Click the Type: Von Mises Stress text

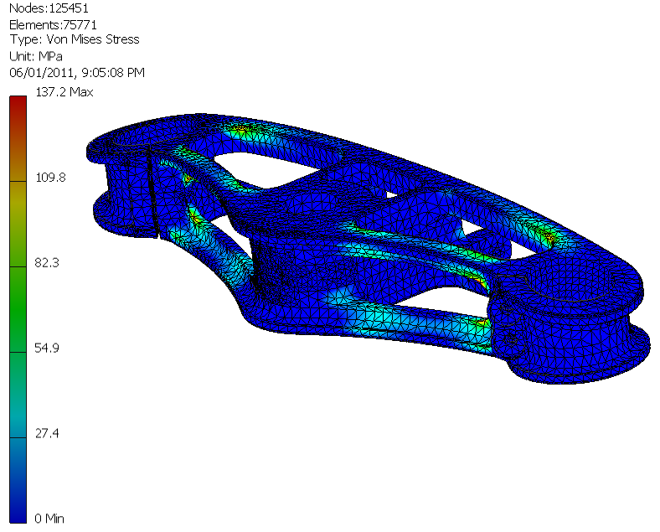(x=74, y=40)
